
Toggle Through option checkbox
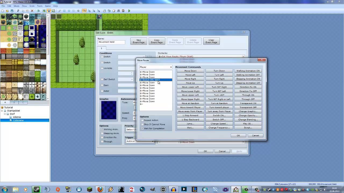102,141
